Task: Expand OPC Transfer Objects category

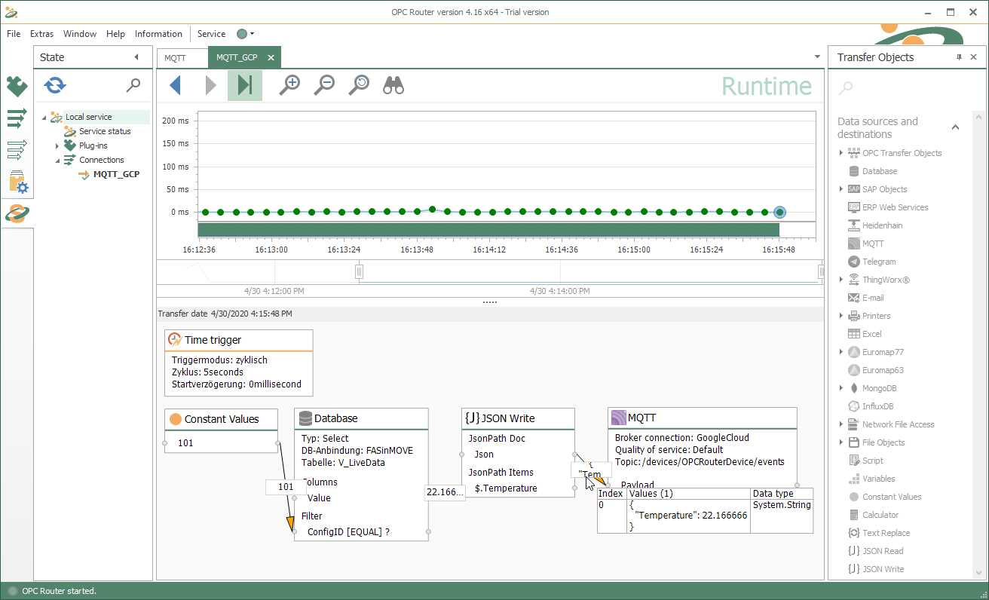Action: (x=841, y=153)
